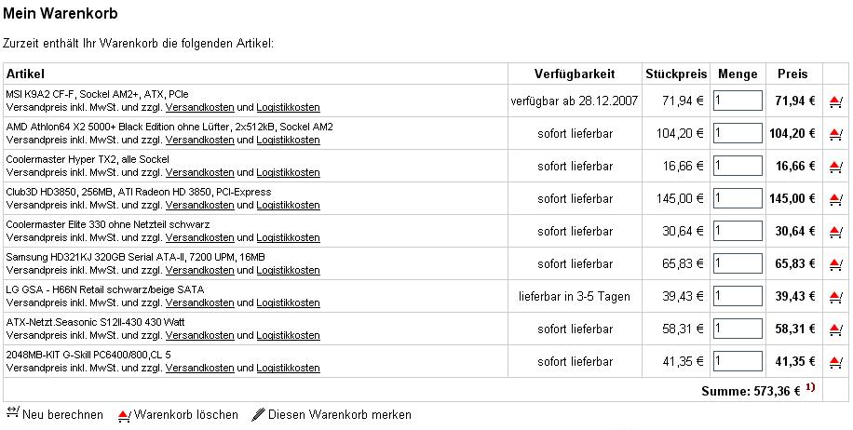Remove Samsung HD321KJ hard drive from cart

coord(835,264)
